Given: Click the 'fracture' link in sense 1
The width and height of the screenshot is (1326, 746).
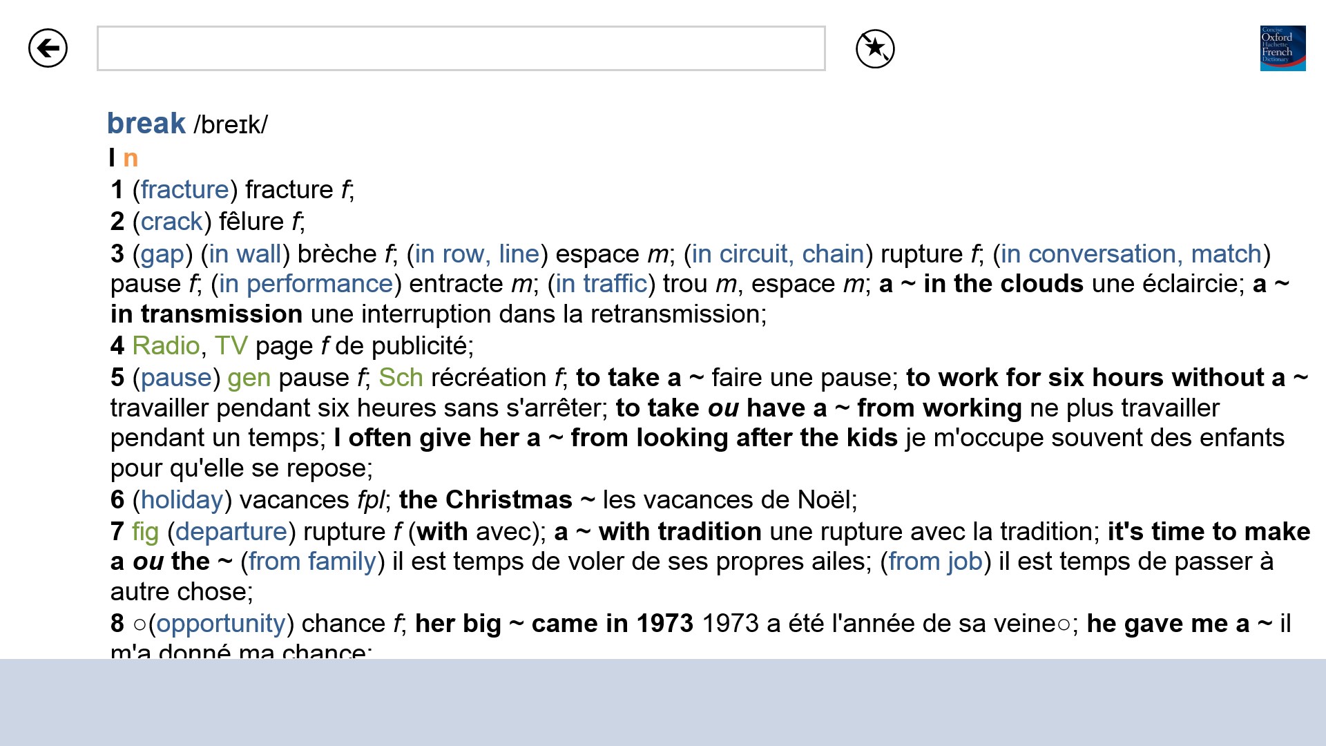Looking at the screenshot, I should coord(184,189).
